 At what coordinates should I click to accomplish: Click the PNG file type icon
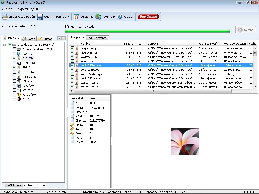pyautogui.click(x=19, y=81)
